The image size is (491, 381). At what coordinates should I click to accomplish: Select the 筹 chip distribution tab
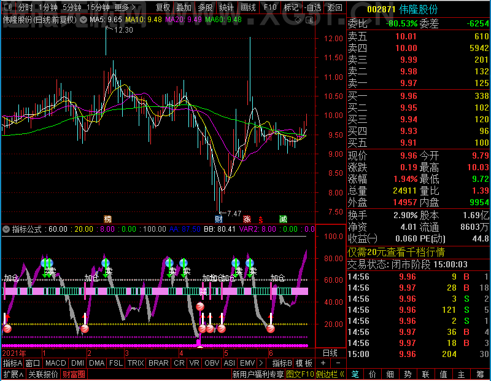[481, 374]
